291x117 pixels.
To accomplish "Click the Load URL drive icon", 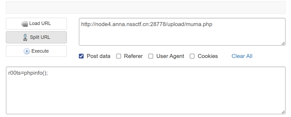I will [x=25, y=24].
